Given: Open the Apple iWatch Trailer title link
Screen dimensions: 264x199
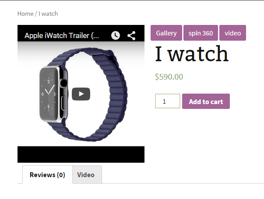Looking at the screenshot, I should pos(62,35).
